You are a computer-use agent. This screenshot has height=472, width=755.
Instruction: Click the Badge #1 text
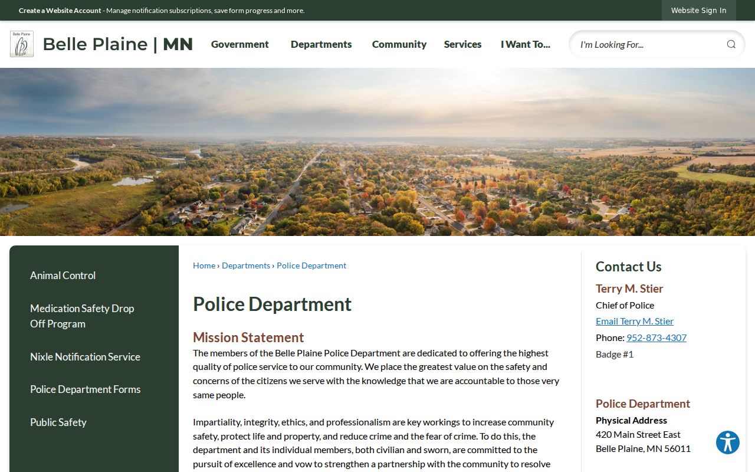point(615,354)
